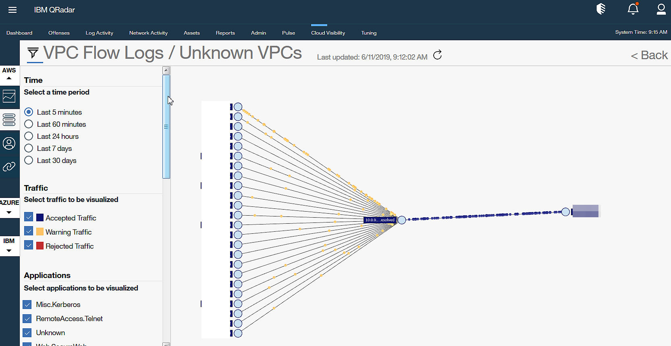Switch to Log Activity tab
Screen dimensions: 671x346
[x=99, y=33]
